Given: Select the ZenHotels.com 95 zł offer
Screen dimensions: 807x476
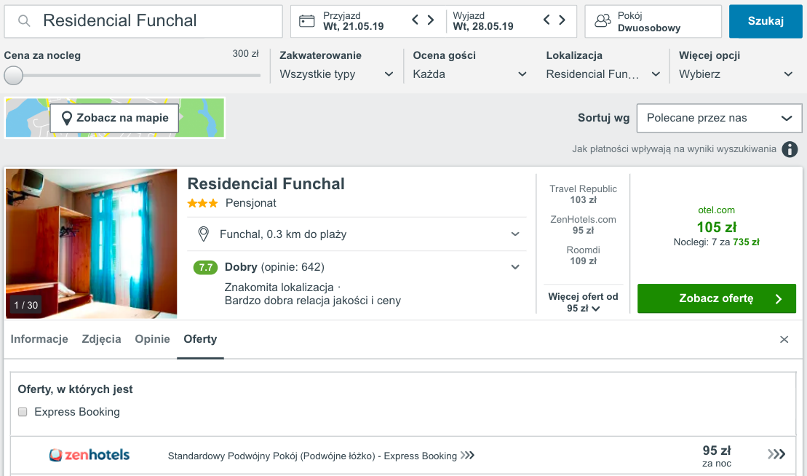Looking at the screenshot, I should tap(583, 225).
